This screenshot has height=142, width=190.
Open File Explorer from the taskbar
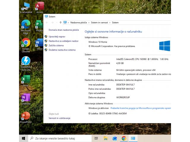click(x=105, y=138)
